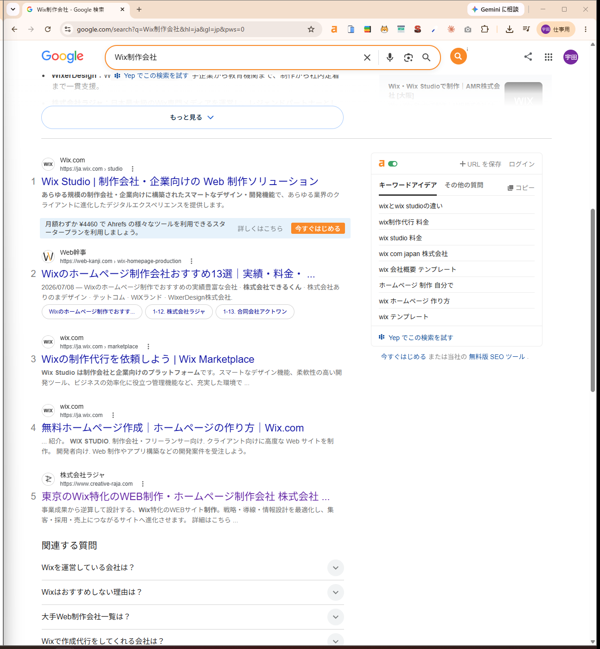
Task: Open the 仕事用 profile chip
Action: click(556, 29)
